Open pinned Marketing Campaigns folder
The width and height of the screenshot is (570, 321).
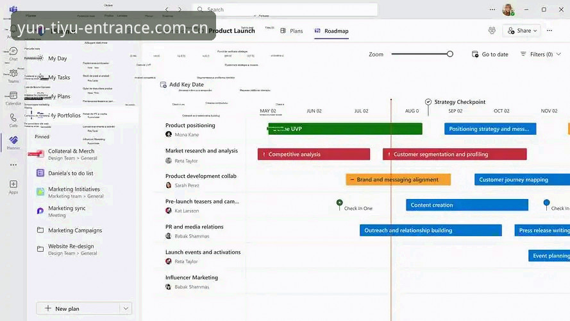pyautogui.click(x=75, y=230)
